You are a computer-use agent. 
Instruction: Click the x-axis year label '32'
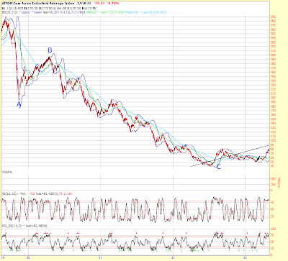point(173,258)
